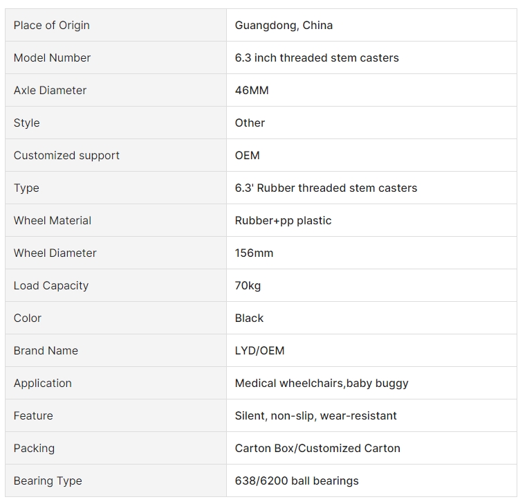Select the Rubber+pp plastic value
Viewport: 527px width, 504px height.
click(283, 221)
